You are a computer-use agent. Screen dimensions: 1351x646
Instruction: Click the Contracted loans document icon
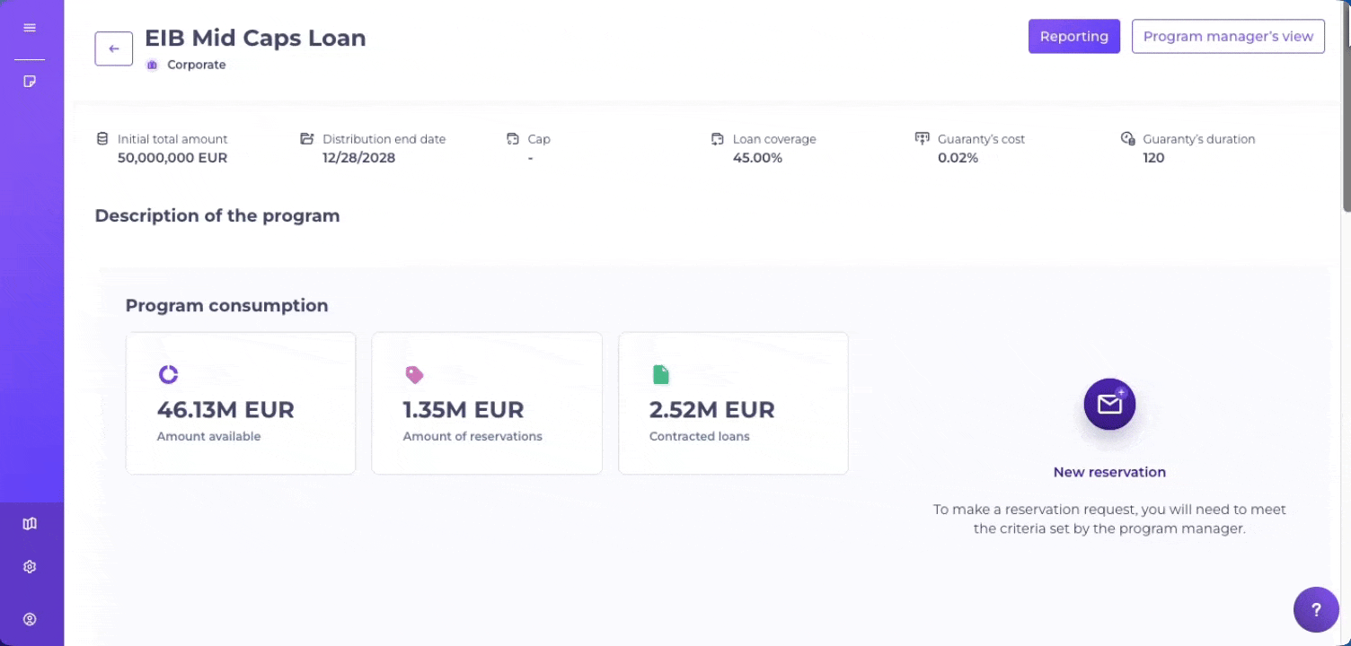[660, 375]
